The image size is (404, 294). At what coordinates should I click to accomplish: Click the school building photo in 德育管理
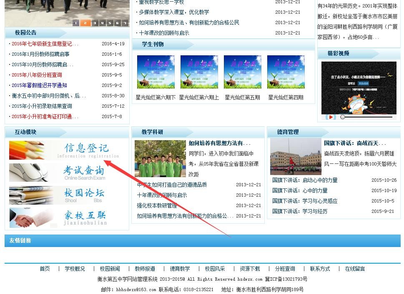[295, 156]
